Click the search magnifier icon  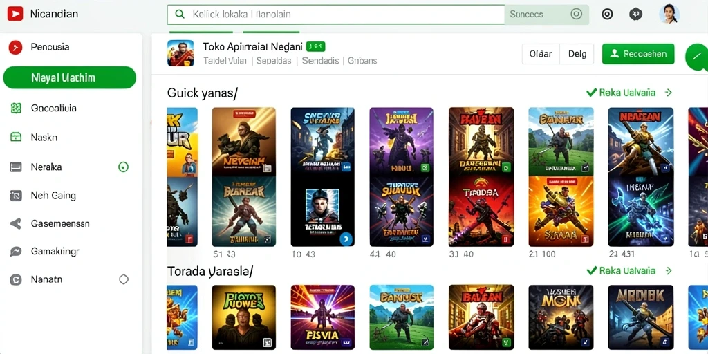pos(180,14)
